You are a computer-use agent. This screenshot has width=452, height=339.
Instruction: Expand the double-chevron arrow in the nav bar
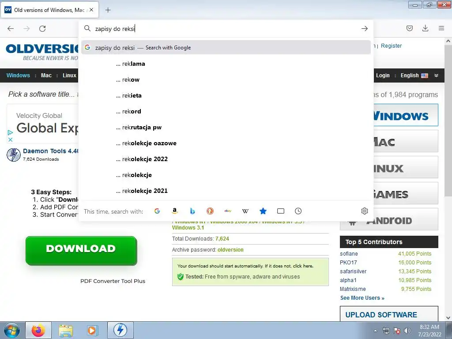coord(436,75)
